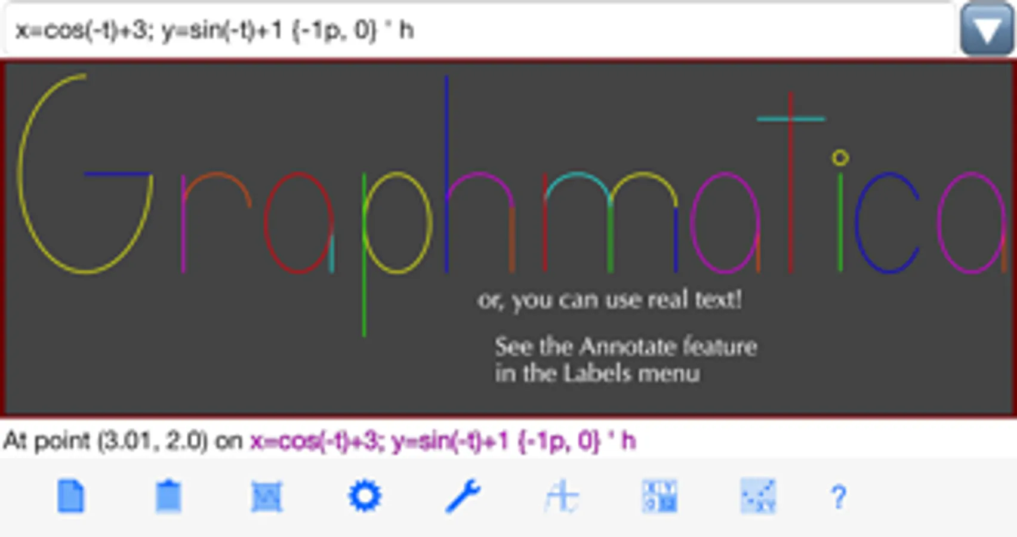1017x537 pixels.
Task: Open settings with the gear icon
Action: pyautogui.click(x=365, y=496)
